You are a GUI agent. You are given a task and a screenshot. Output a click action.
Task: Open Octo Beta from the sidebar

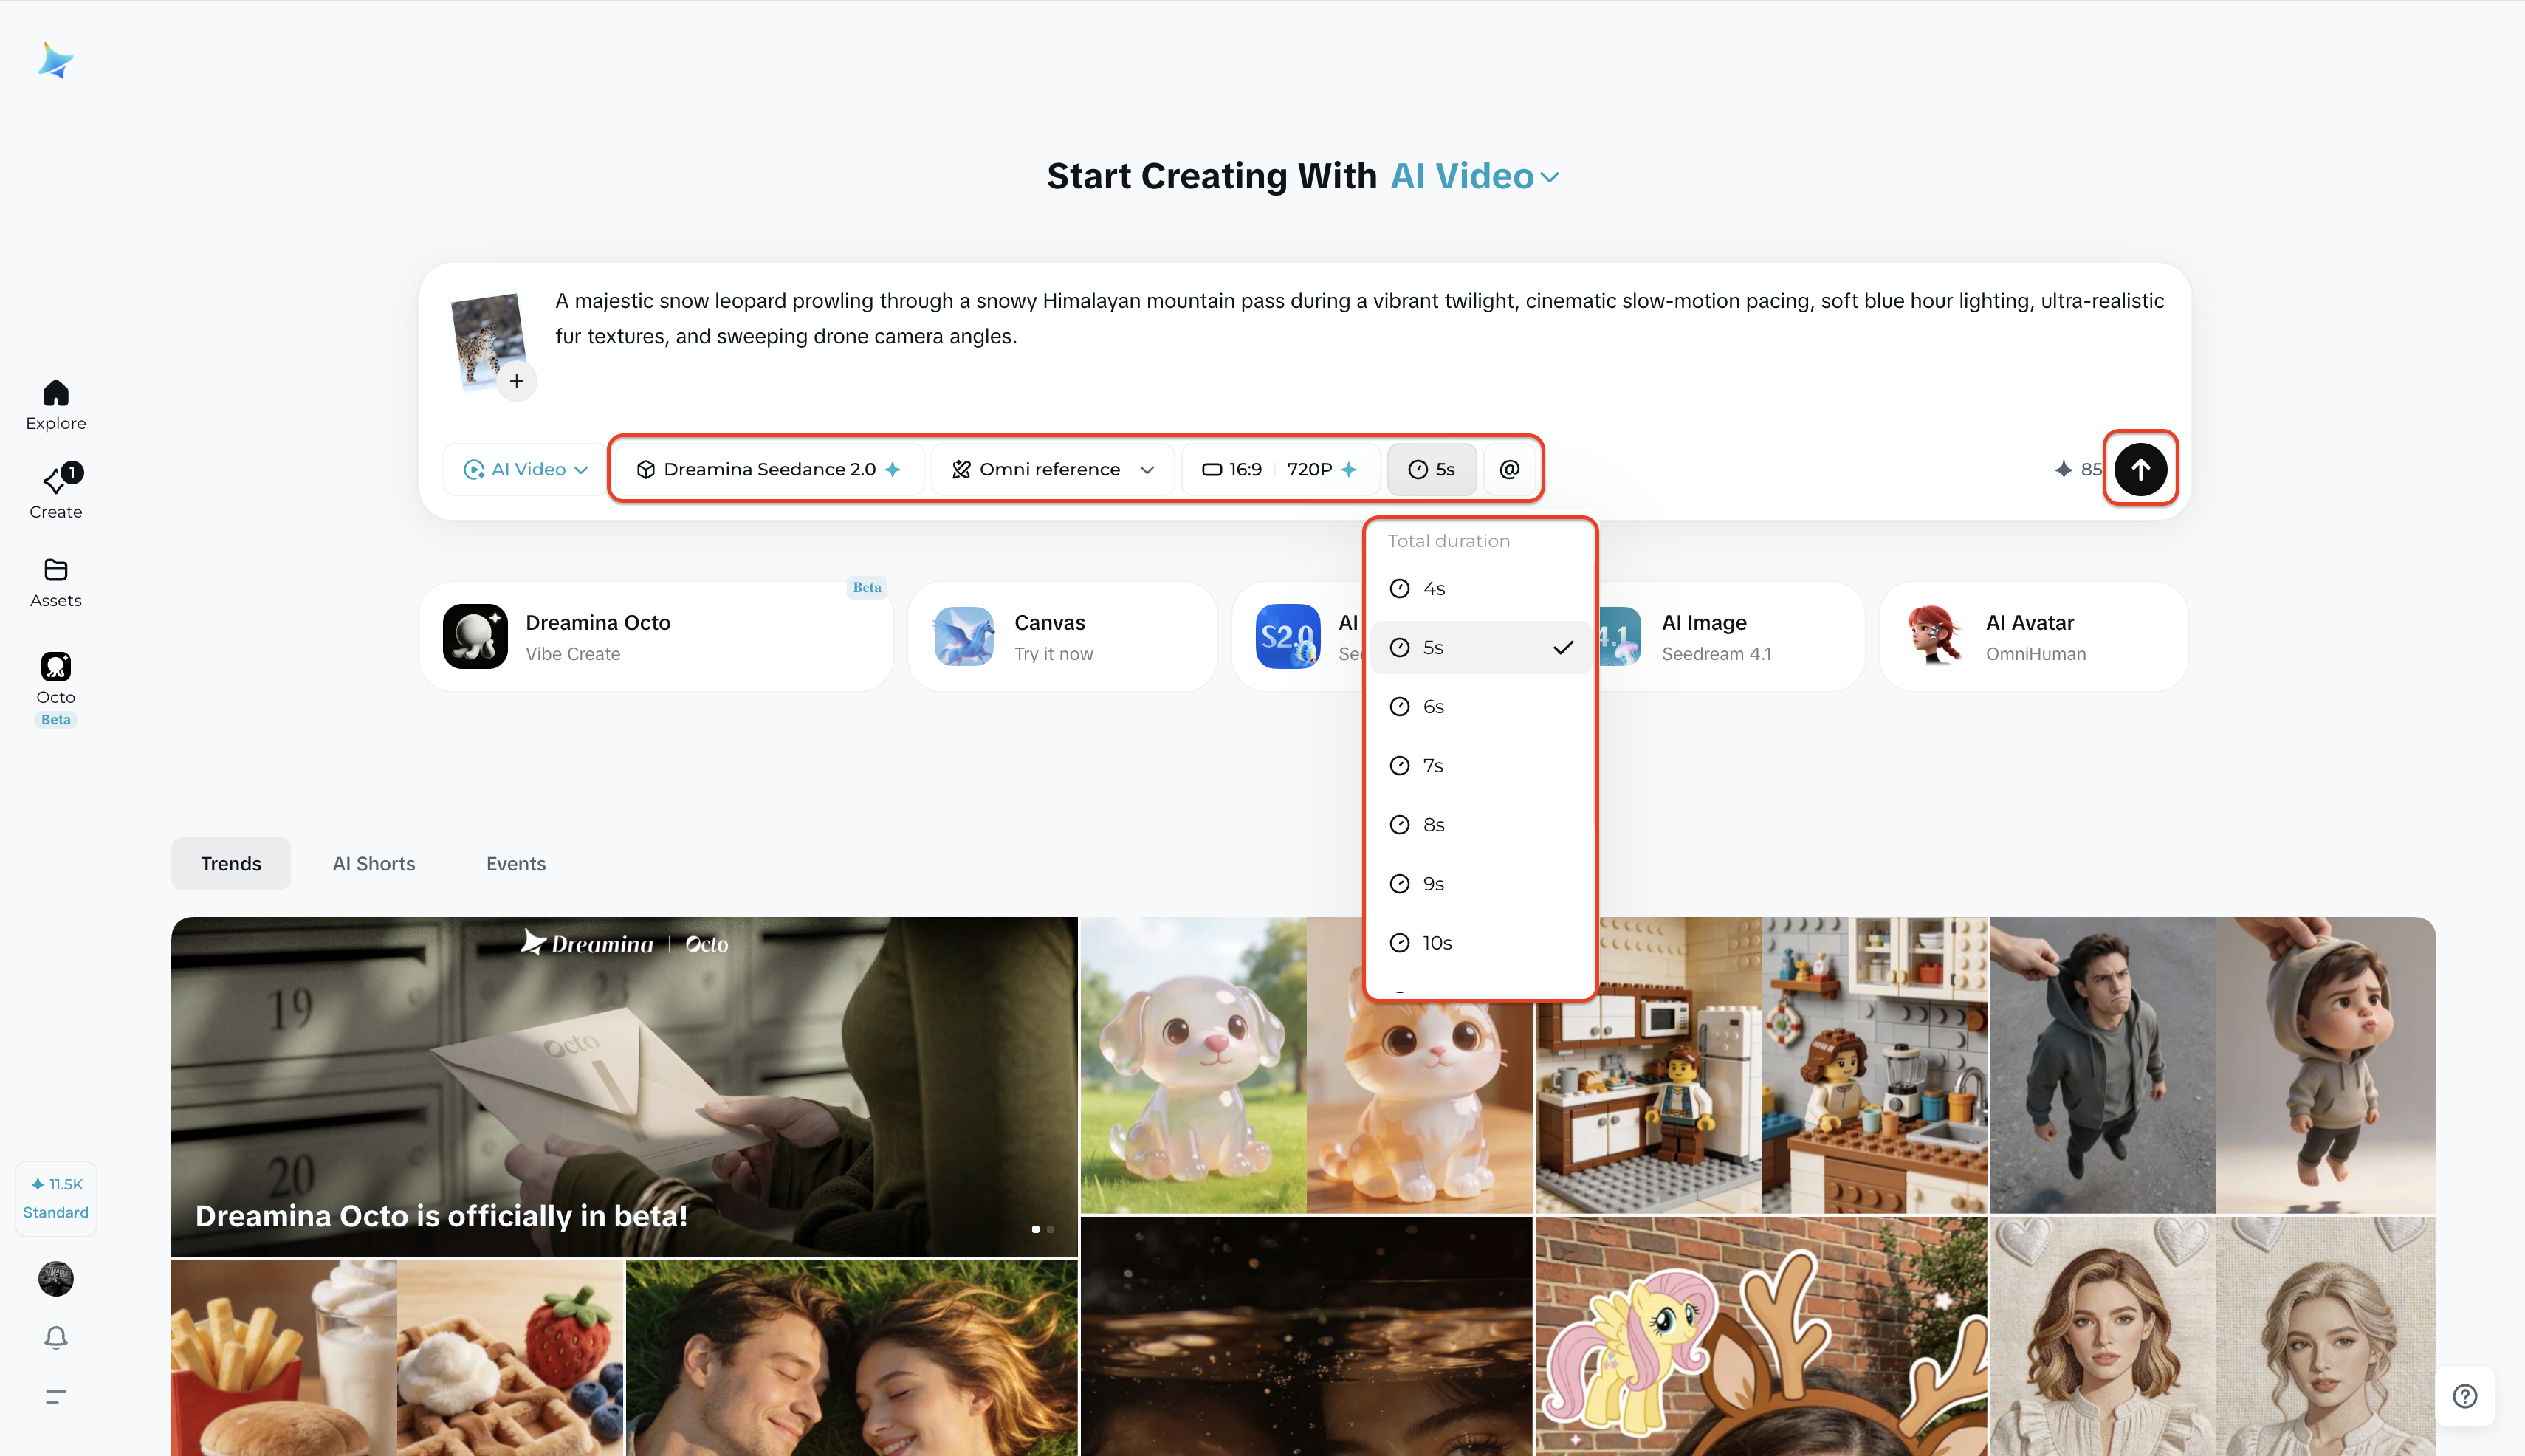pos(56,689)
